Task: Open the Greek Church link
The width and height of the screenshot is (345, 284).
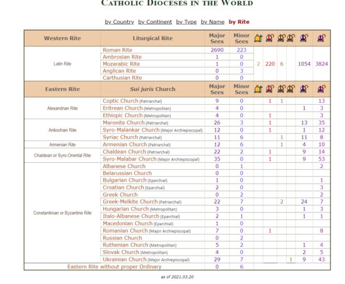Action: pyautogui.click(x=120, y=194)
